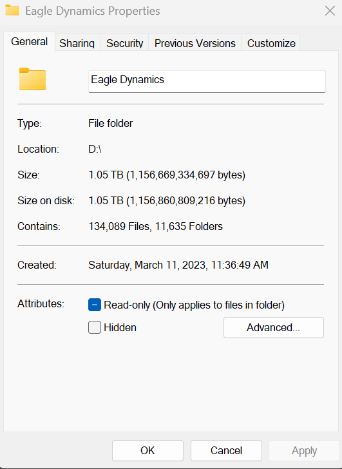Click the 'Eagle Dynamics Properties' window title

tap(92, 11)
